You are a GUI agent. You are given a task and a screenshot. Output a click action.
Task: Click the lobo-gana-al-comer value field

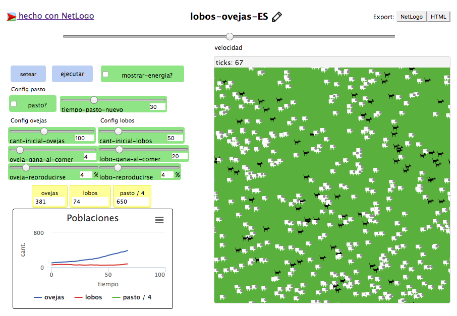click(179, 156)
